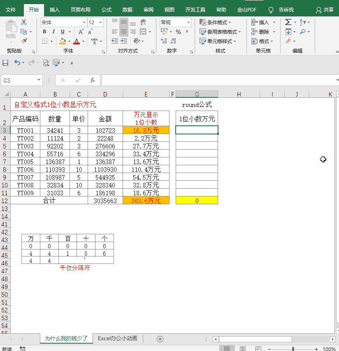Increase font size with large A icon
339x351 pixels.
click(x=81, y=32)
